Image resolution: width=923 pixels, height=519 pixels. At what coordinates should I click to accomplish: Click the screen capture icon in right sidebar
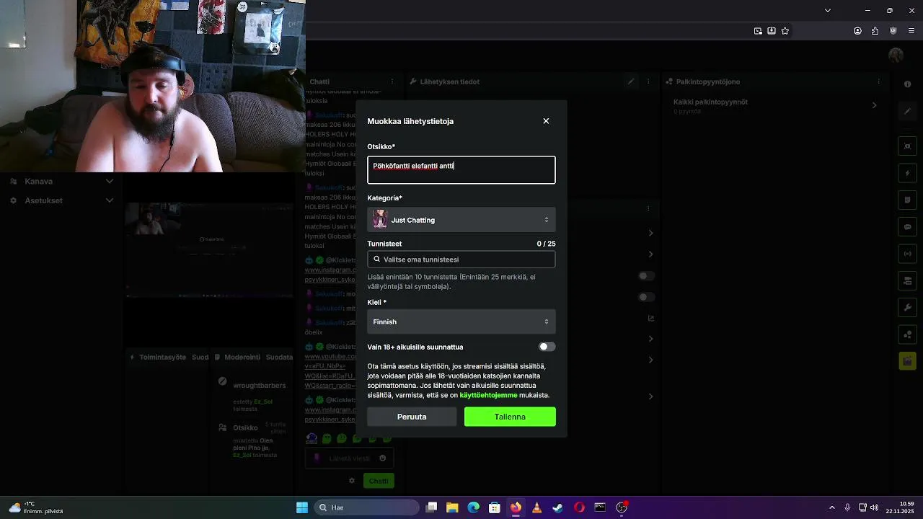[x=907, y=146]
